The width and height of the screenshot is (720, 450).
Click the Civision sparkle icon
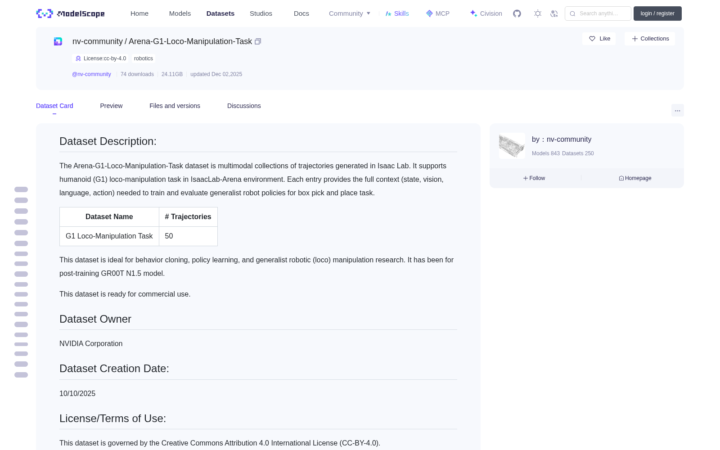(474, 13)
